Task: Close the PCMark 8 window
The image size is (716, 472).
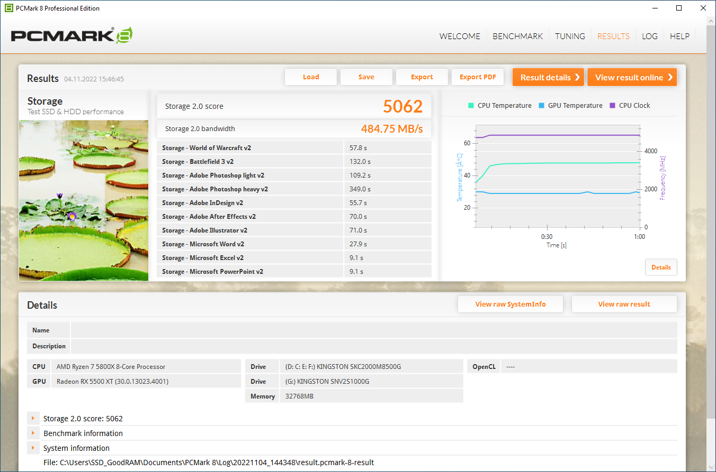Action: click(703, 8)
